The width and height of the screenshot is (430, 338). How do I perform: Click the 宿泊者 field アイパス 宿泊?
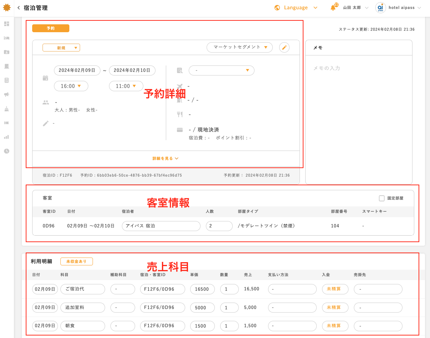pyautogui.click(x=161, y=226)
